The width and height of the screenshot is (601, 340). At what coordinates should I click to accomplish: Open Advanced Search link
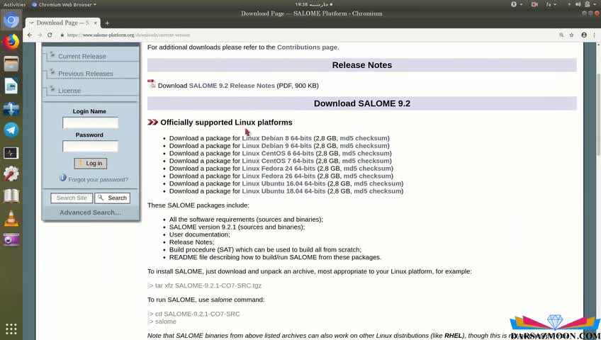coord(91,212)
